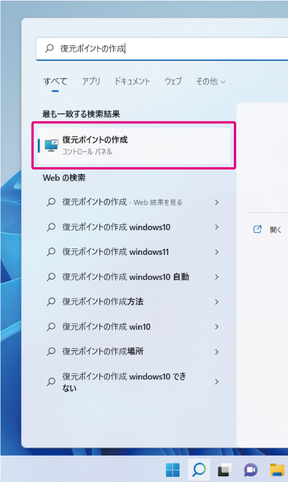Switch to the ドキュメント tab
The image size is (288, 482).
point(132,81)
